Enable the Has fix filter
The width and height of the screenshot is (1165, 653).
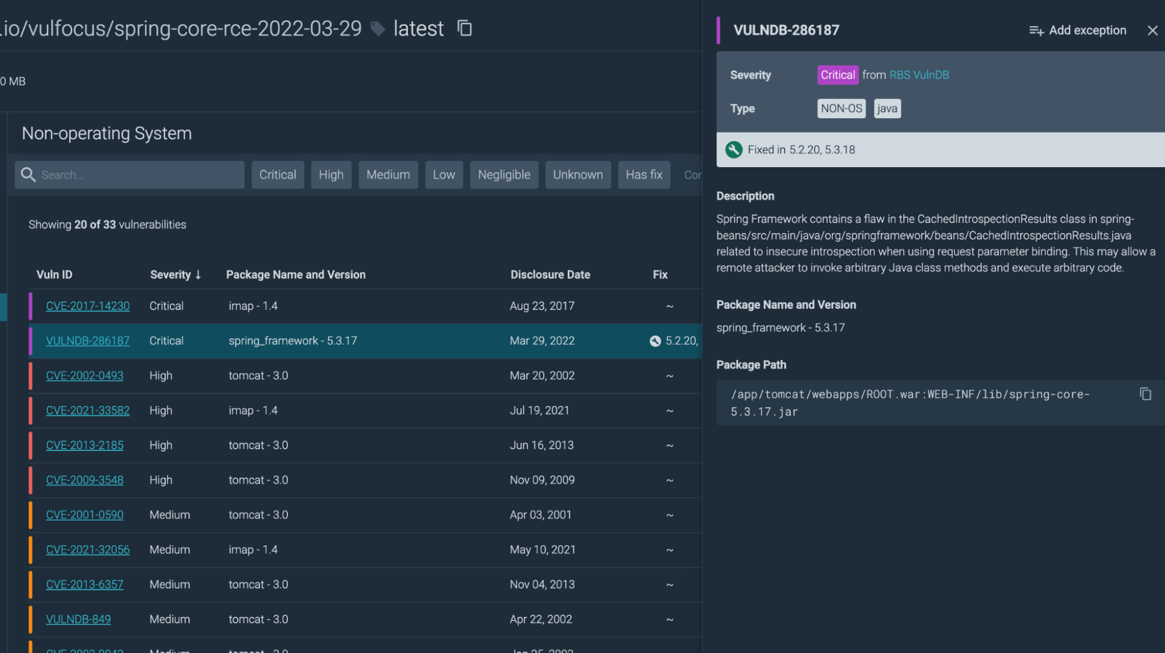[x=643, y=174]
